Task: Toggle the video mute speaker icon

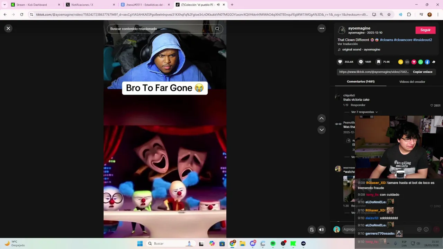Action: point(322,230)
